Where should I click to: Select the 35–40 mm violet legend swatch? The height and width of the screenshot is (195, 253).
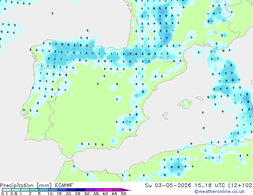point(99,190)
